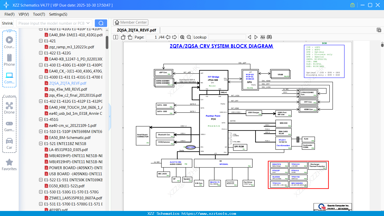Zoom out of the PDF
The image size is (384, 216).
pos(189,37)
